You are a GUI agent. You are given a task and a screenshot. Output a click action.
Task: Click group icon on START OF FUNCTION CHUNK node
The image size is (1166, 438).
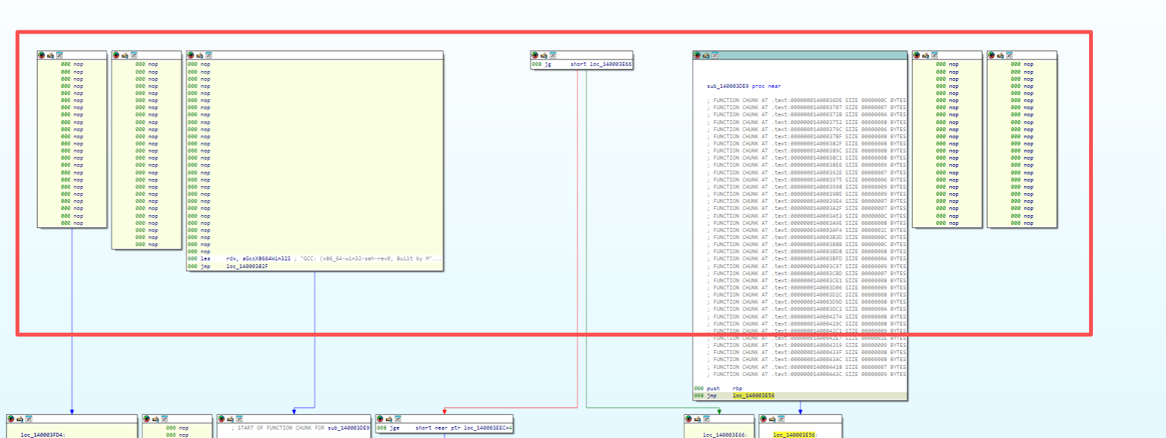(239, 419)
